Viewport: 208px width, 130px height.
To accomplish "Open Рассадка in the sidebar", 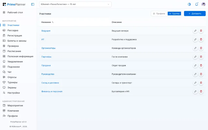I will tap(18, 30).
